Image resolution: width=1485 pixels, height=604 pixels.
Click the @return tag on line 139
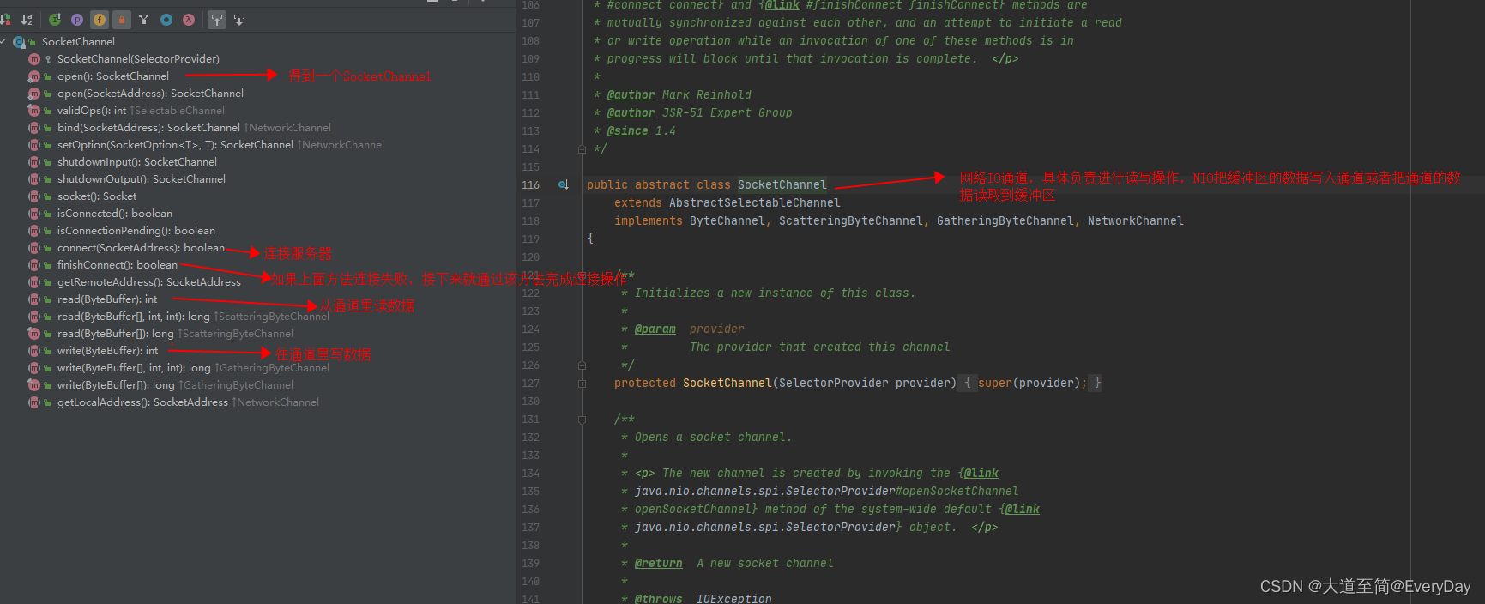658,563
